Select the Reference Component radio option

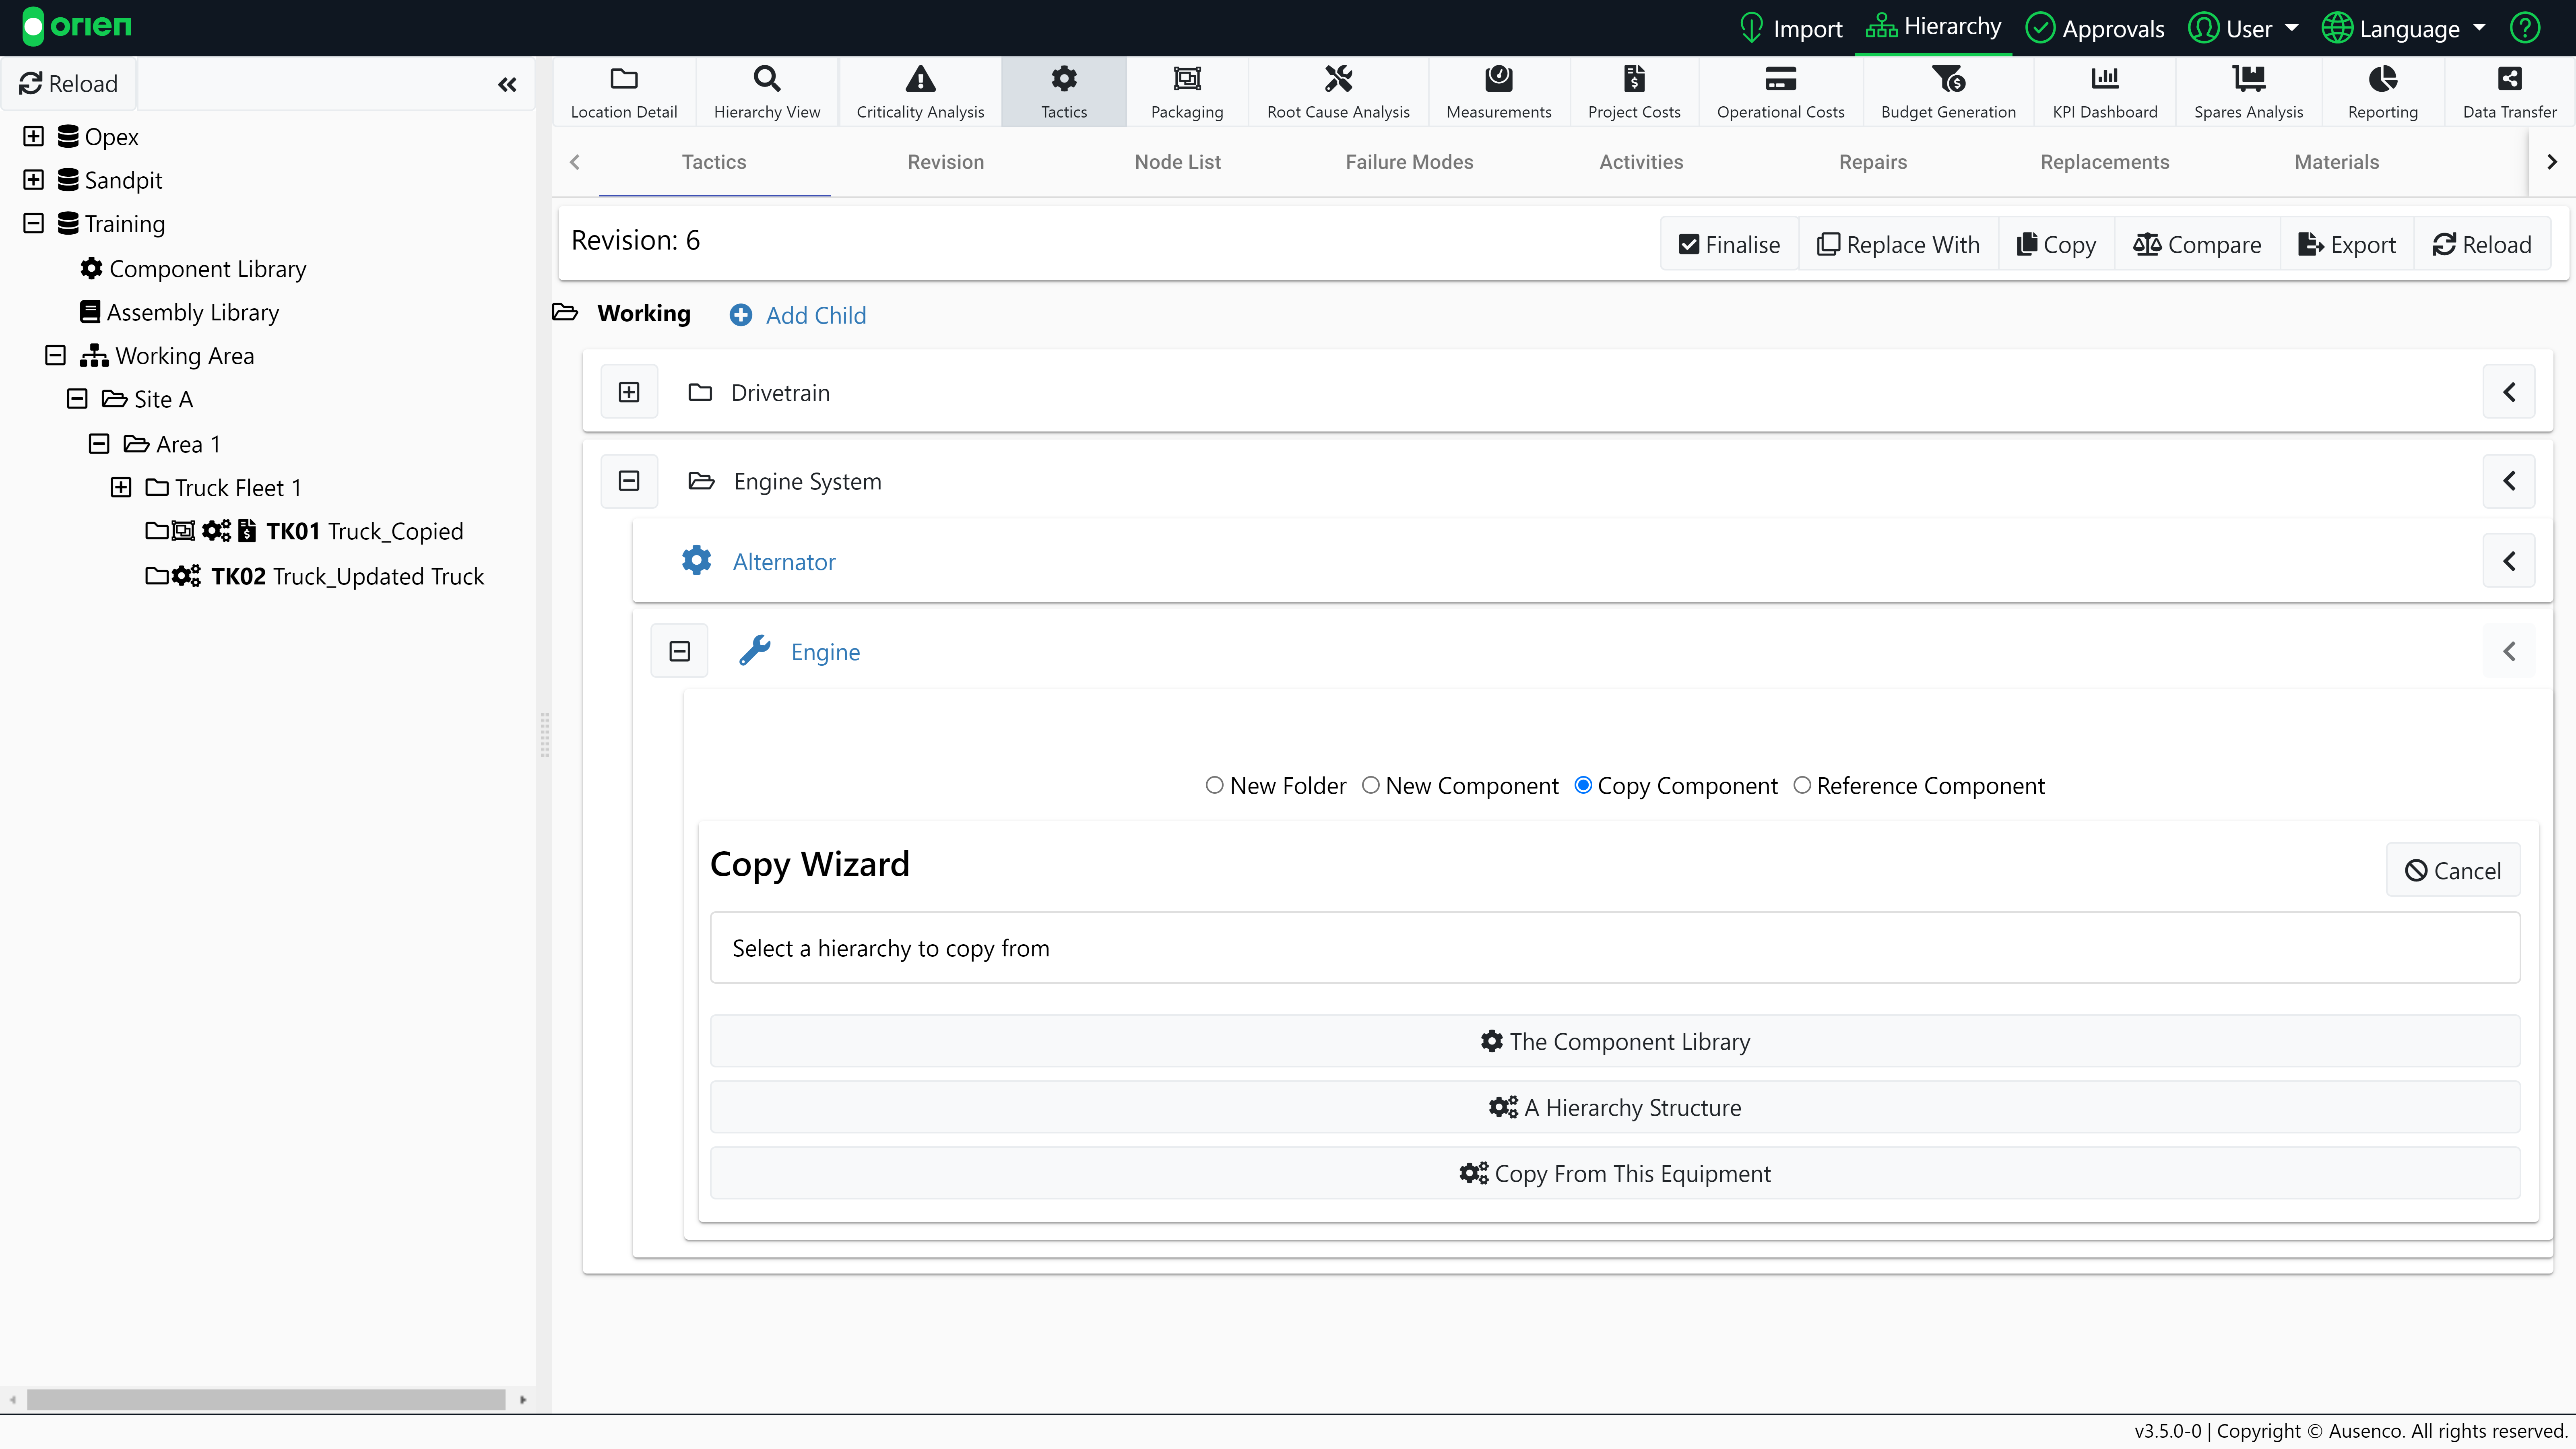pyautogui.click(x=1802, y=785)
